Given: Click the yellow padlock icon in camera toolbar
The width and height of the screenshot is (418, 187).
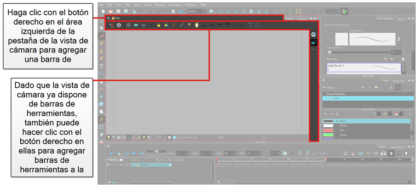Looking at the screenshot, I should coord(158,25).
